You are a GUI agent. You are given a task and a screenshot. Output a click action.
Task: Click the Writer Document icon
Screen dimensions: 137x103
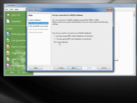point(8,34)
